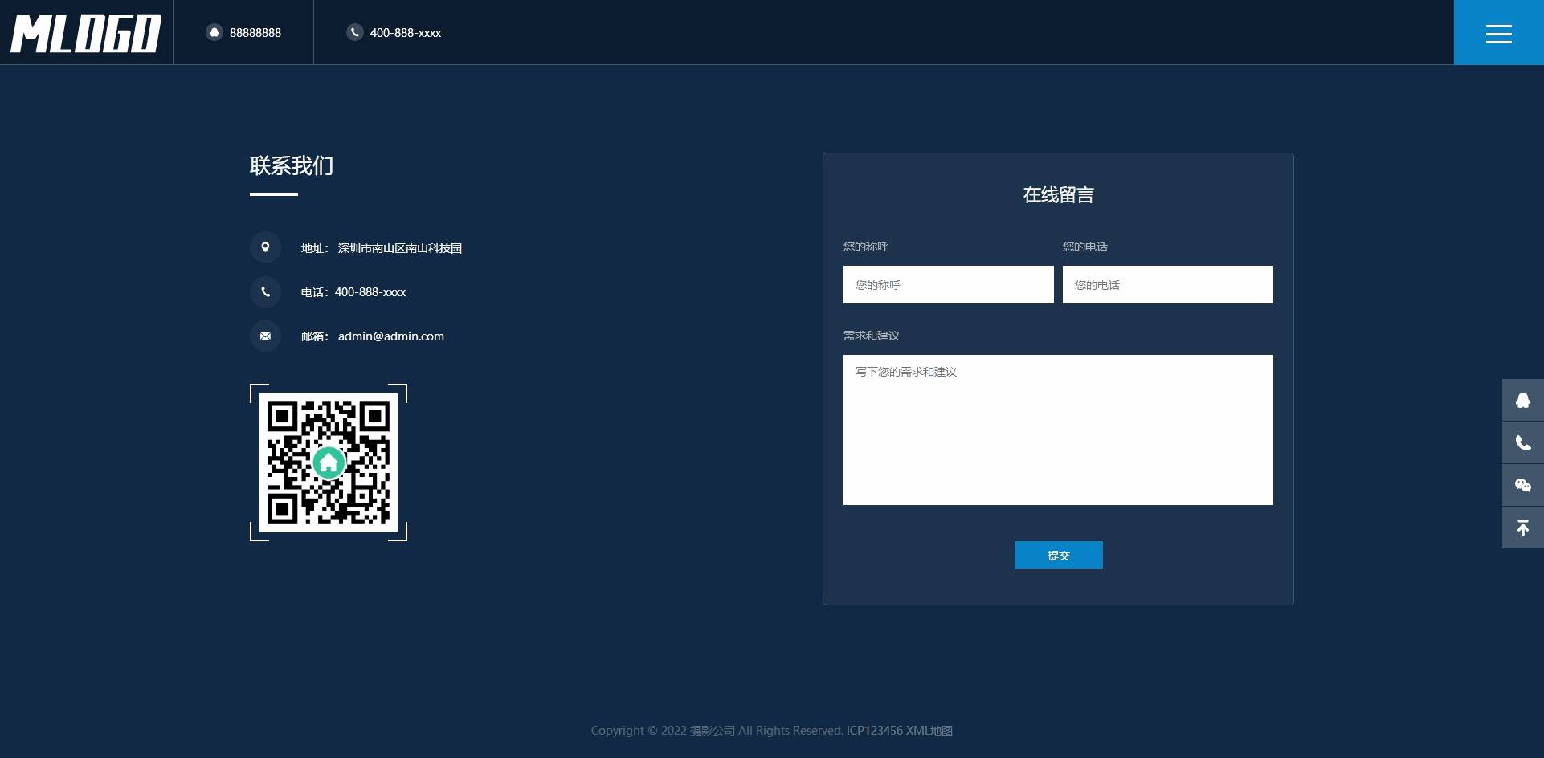The width and height of the screenshot is (1544, 758).
Task: Open the XML地图 sitemap link
Action: [929, 731]
